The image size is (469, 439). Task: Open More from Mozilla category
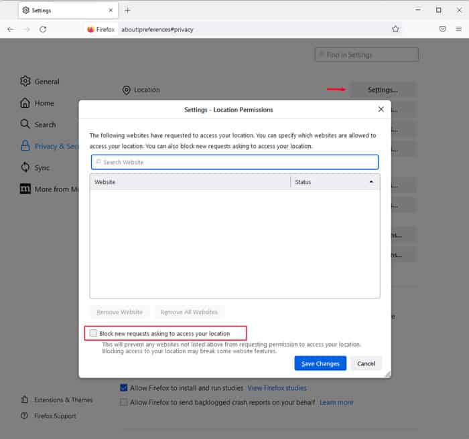tap(50, 189)
